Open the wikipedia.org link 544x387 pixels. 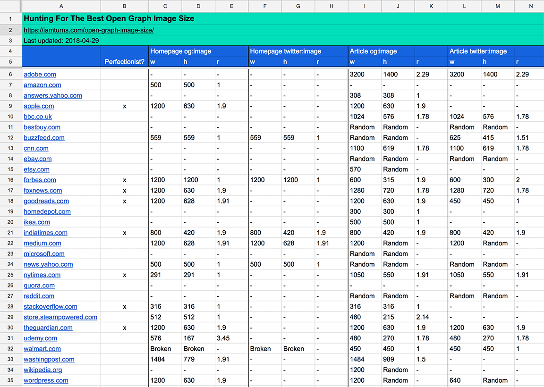[42, 370]
